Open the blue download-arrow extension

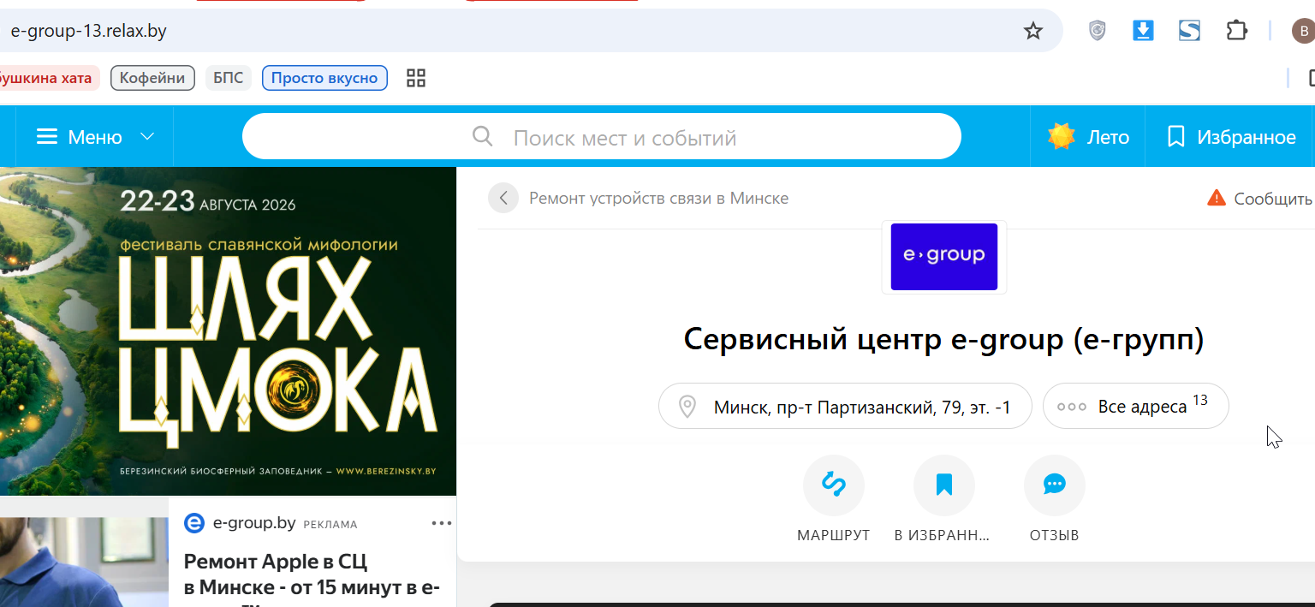pyautogui.click(x=1143, y=31)
